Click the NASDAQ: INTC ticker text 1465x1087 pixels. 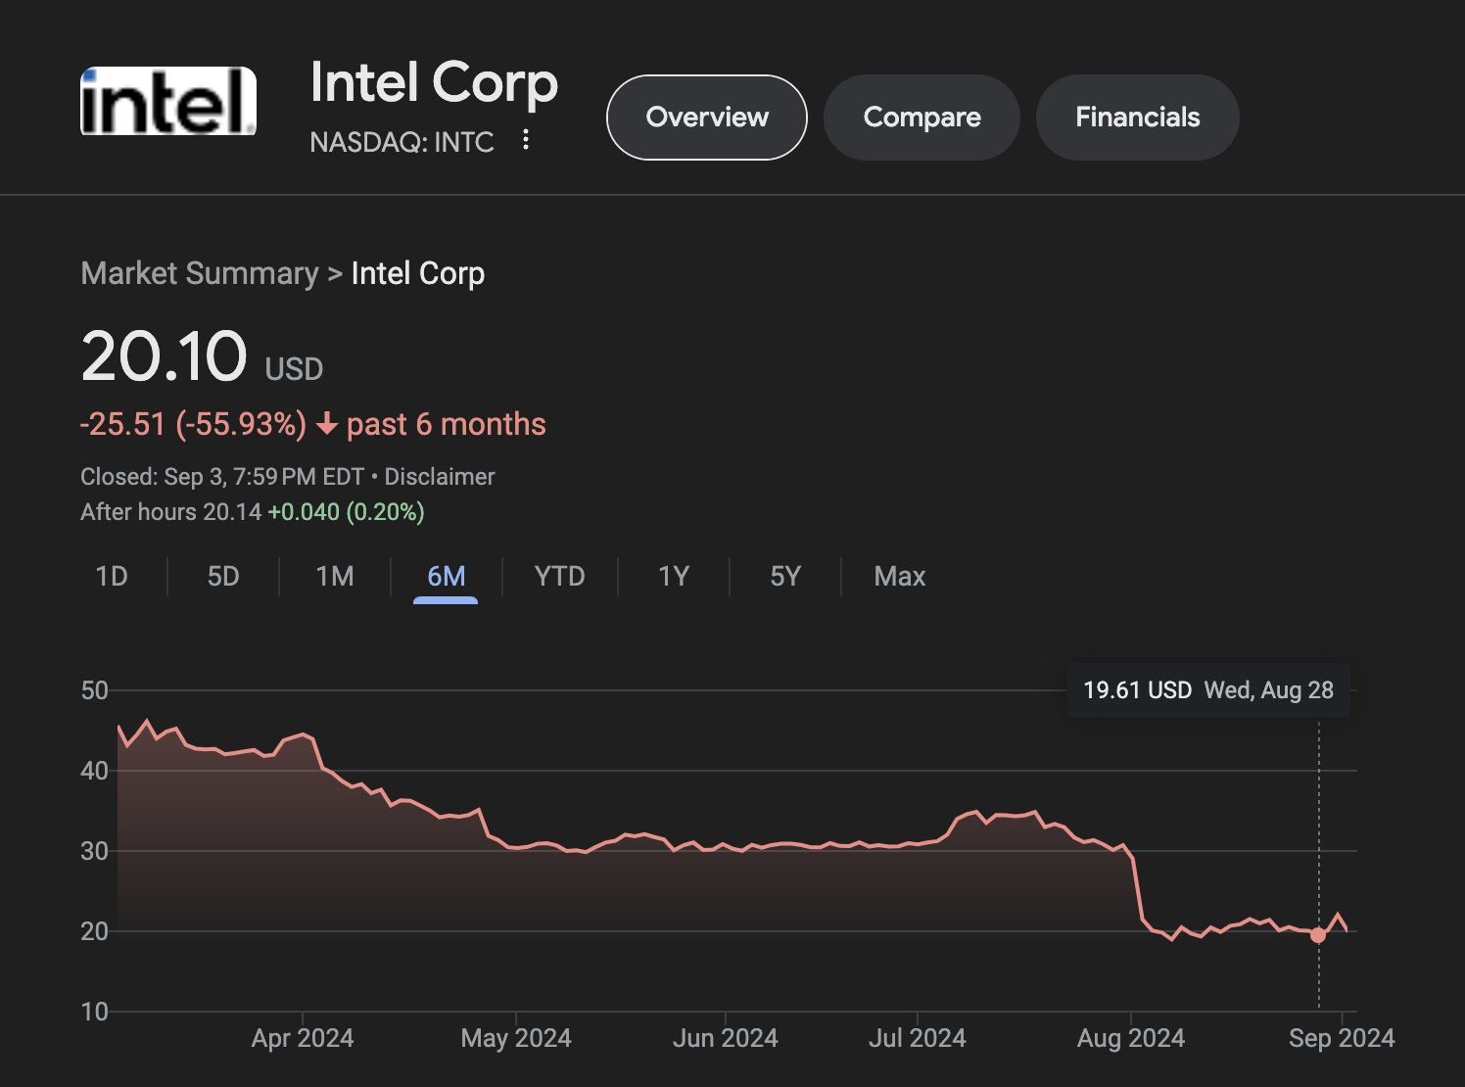[x=402, y=142]
